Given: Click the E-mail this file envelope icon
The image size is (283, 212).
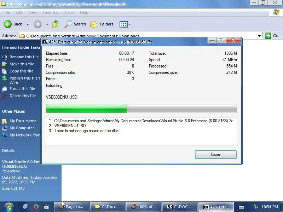Looking at the screenshot, I should [x=5, y=89].
